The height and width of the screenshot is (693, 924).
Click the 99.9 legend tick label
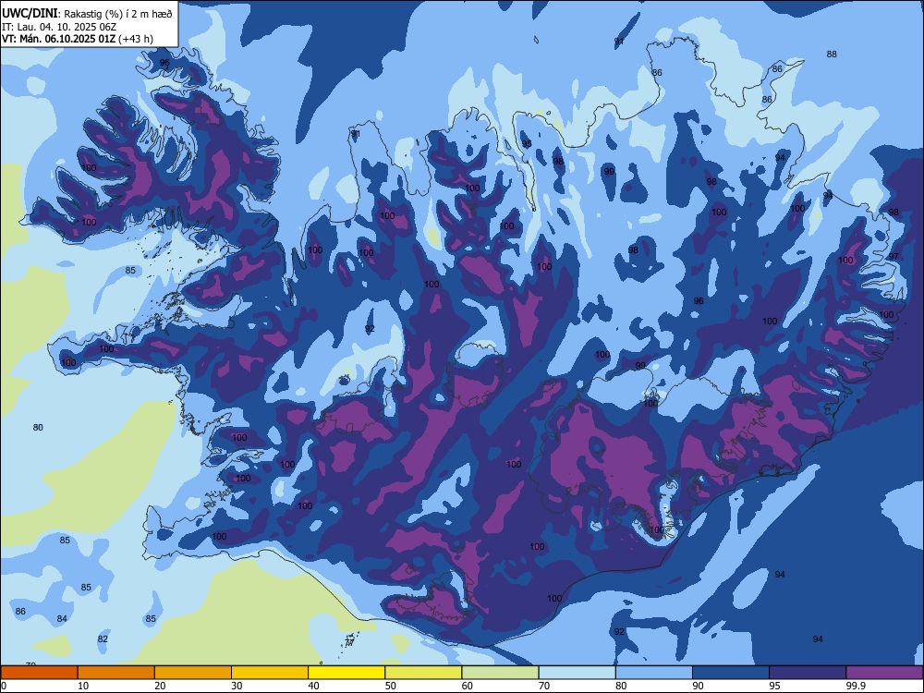[856, 686]
